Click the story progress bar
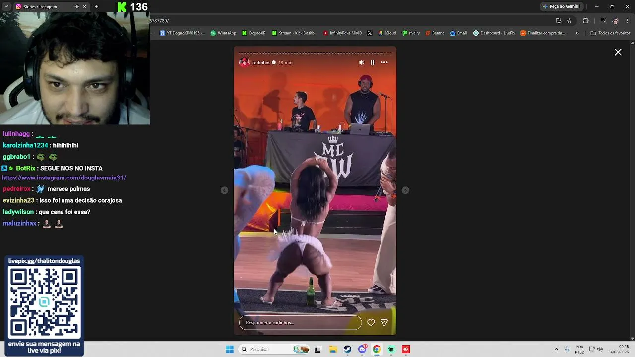Viewport: 635px width, 357px height. coord(315,53)
